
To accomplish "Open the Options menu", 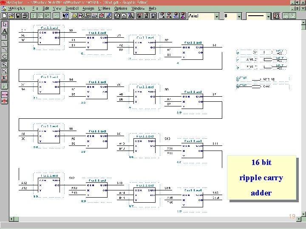I will pos(121,8).
